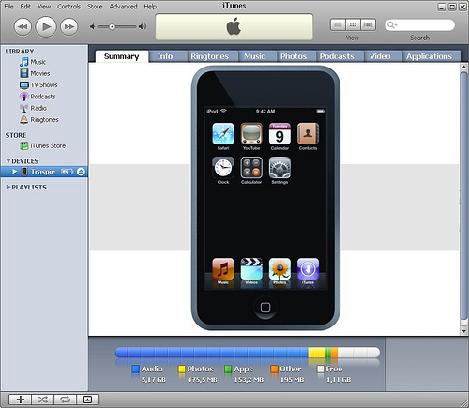Click the Settings icon on iPod
Image resolution: width=469 pixels, height=408 pixels.
tap(280, 168)
